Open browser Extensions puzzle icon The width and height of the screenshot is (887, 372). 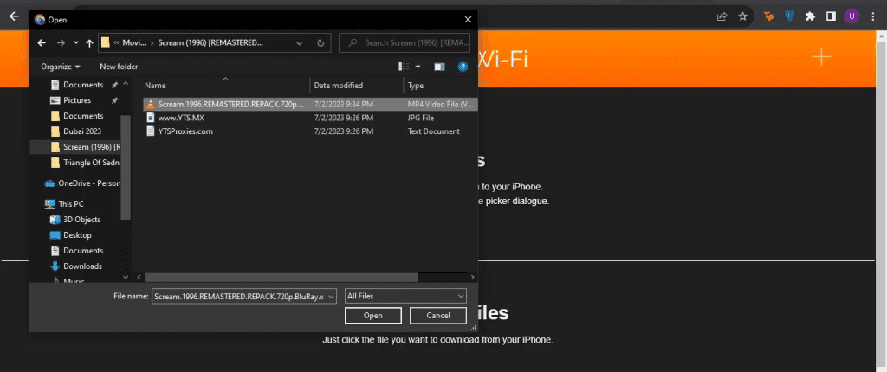click(x=810, y=16)
